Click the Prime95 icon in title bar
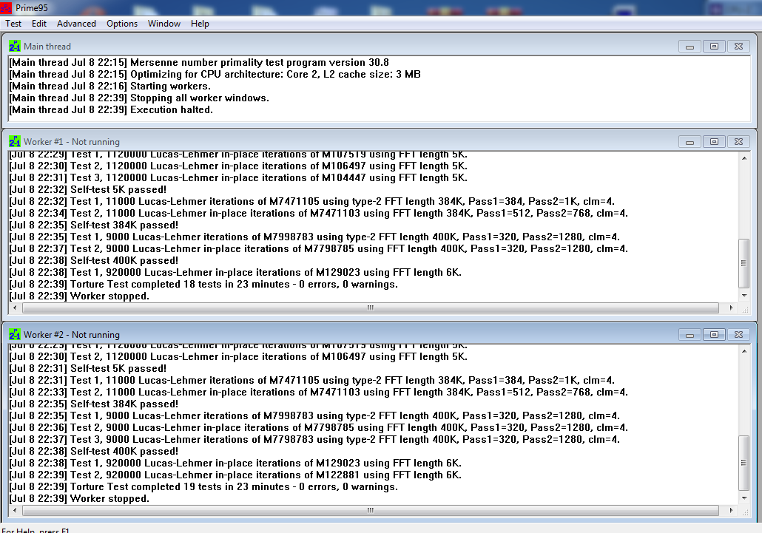 [6, 8]
